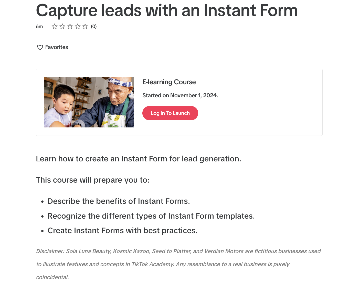Click the first rating star
Viewport: 359px width, 285px height.
pos(55,26)
